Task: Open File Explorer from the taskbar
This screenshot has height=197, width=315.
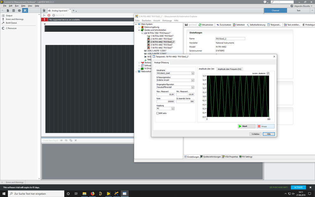Action: click(x=84, y=194)
